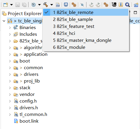Collapse the tc_ble_single project root
Screen dimensions: 140x129
(4, 21)
